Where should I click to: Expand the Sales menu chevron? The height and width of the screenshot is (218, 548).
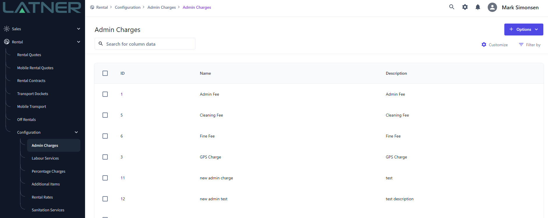[79, 29]
